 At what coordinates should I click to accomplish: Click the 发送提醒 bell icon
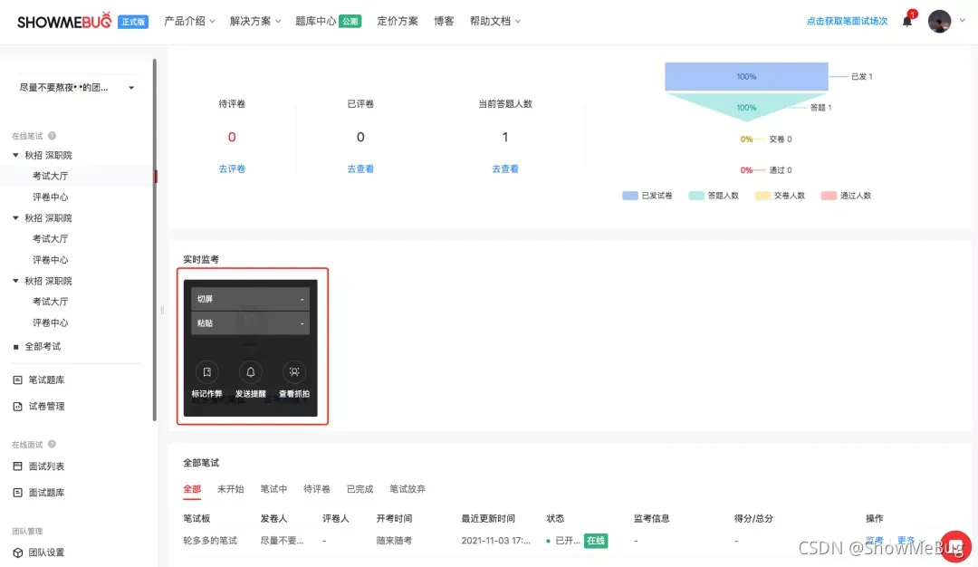tap(250, 371)
